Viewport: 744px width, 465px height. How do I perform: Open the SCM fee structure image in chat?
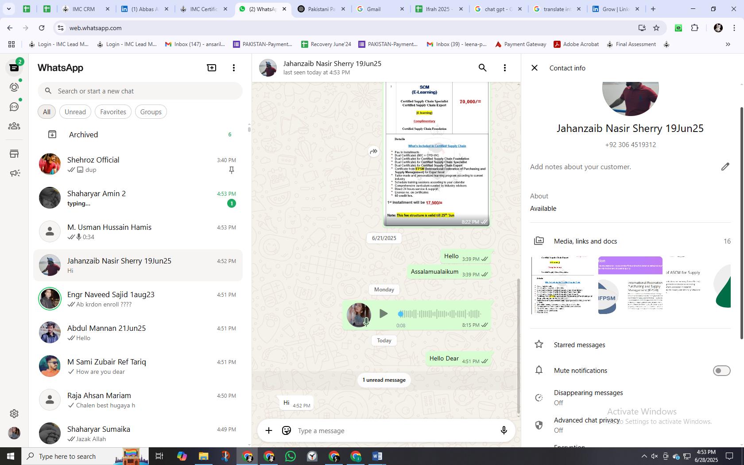[x=437, y=154]
